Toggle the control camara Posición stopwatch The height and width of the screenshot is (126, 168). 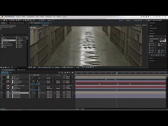[x=11, y=84]
